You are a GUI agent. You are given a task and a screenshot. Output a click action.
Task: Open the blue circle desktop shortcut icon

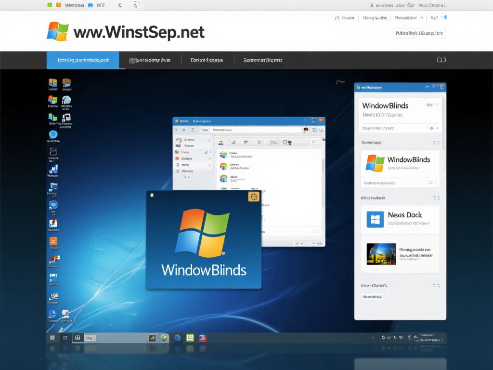(52, 134)
